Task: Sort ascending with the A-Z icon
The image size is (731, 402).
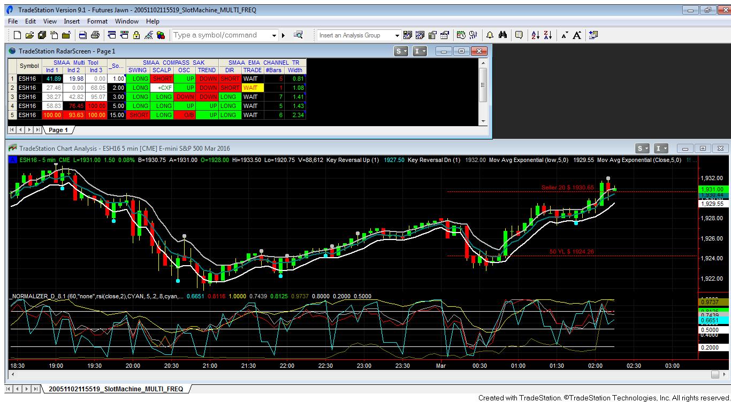Action: point(535,35)
